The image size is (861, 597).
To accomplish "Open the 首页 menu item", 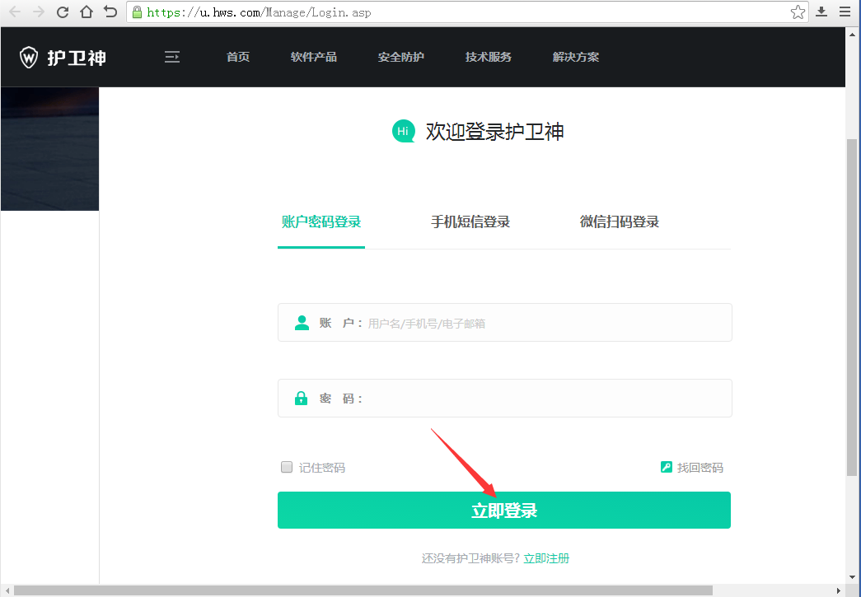I will click(238, 57).
